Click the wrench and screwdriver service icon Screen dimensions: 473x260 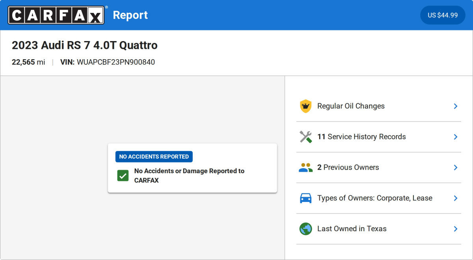click(305, 137)
